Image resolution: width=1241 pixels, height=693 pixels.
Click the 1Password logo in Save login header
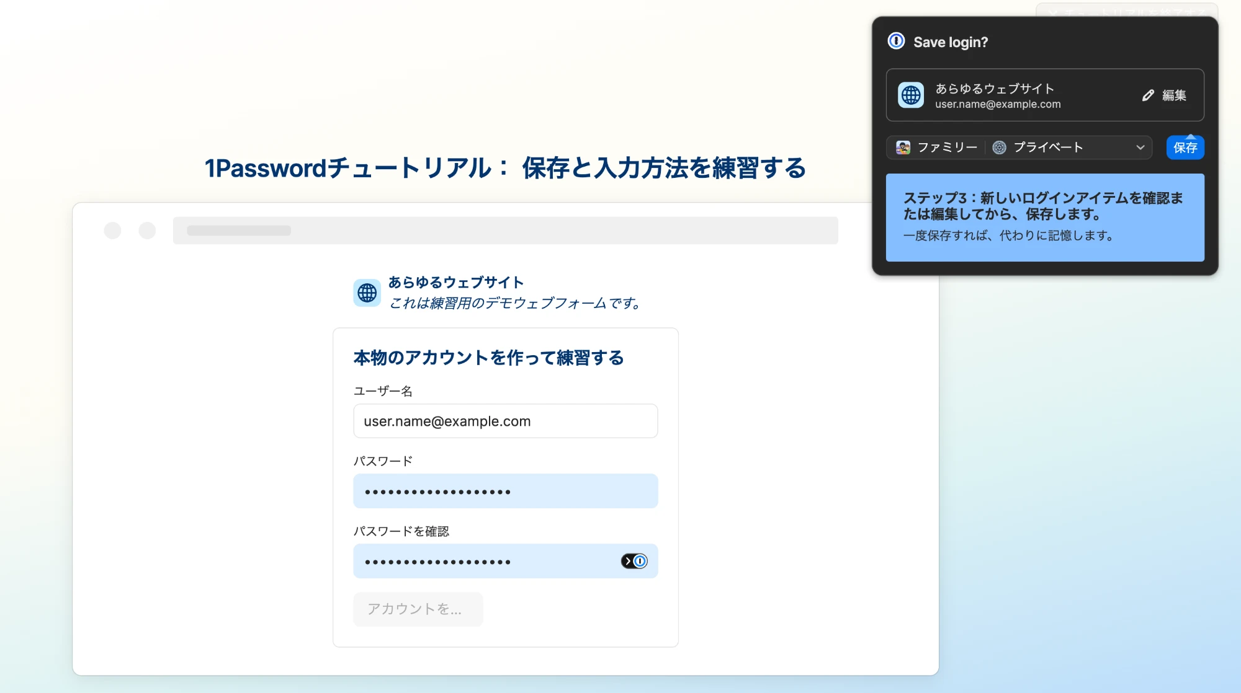[896, 41]
